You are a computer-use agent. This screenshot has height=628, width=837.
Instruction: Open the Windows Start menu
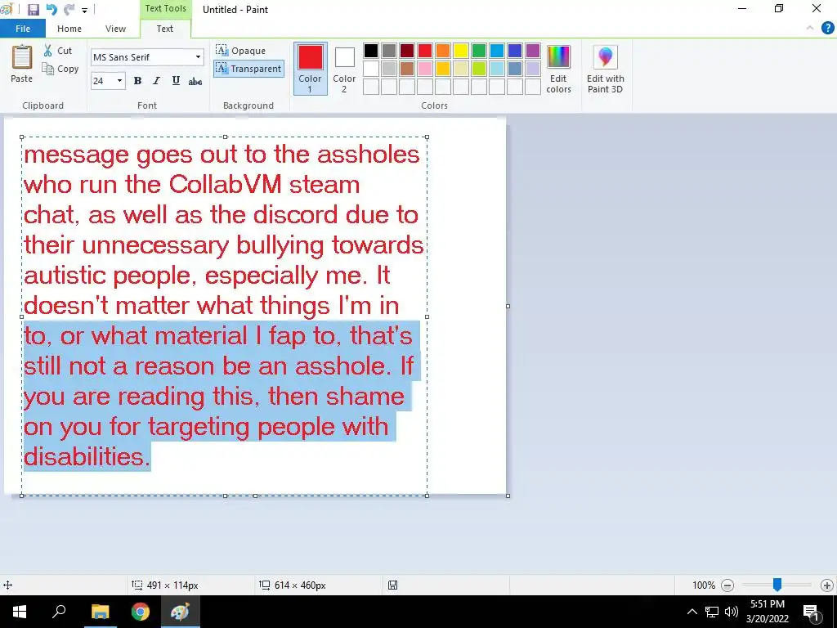point(20,612)
